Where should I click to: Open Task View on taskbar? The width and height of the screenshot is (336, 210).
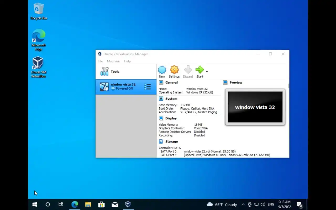click(61, 204)
